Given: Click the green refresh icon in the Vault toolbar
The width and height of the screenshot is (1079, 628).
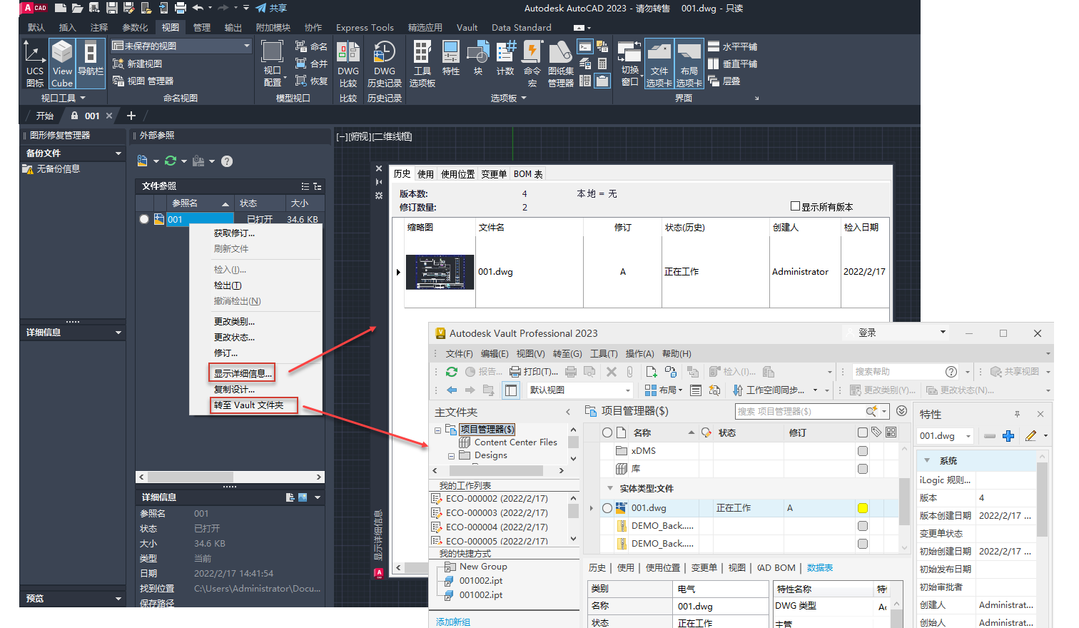Looking at the screenshot, I should coord(452,372).
